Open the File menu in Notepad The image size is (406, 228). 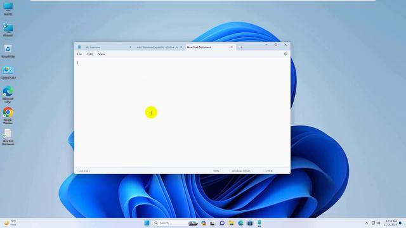tap(79, 54)
